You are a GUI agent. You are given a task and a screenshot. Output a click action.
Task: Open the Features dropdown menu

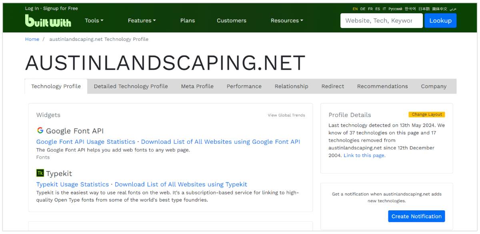(x=142, y=20)
